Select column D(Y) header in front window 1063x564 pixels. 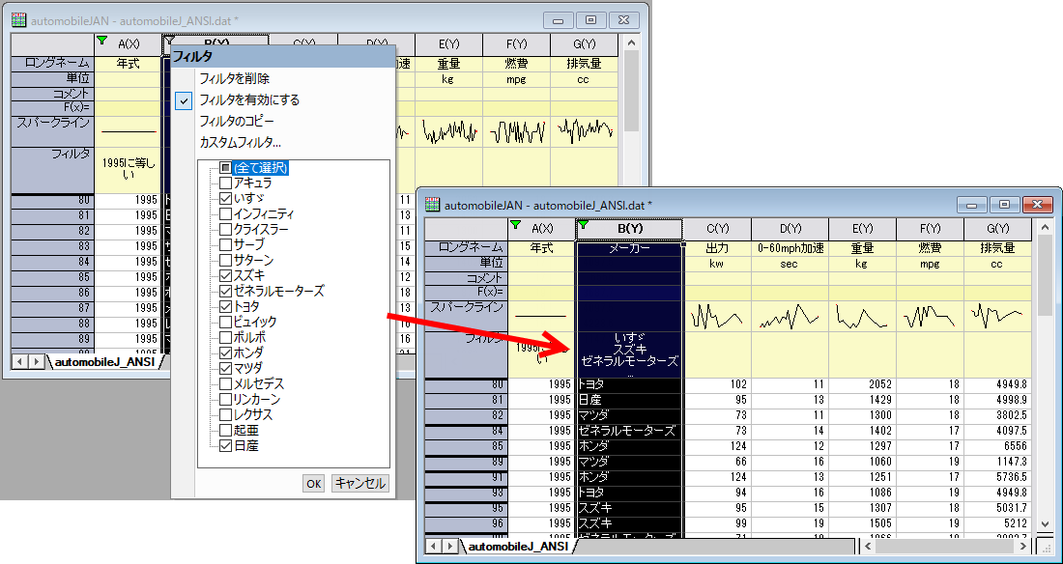[x=790, y=229]
